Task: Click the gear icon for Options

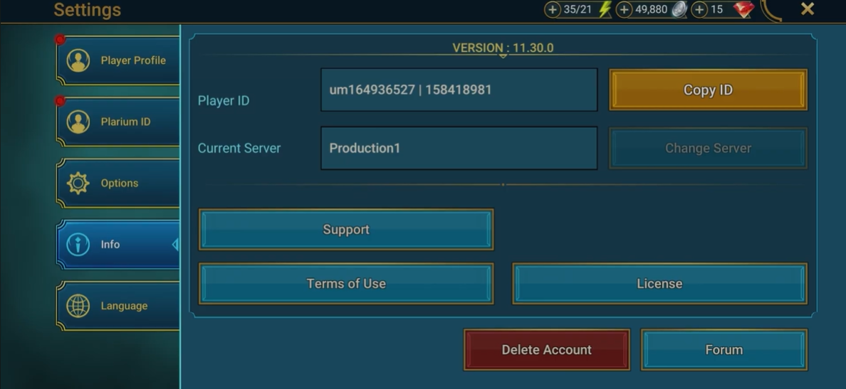Action: click(x=78, y=183)
